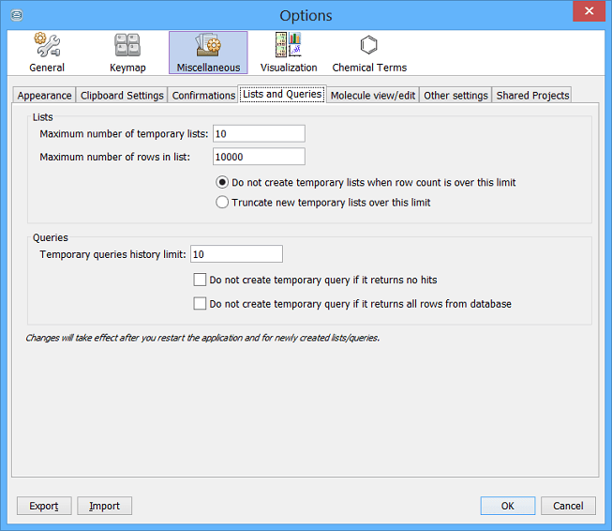Click the Export button
Image resolution: width=612 pixels, height=531 pixels.
pyautogui.click(x=44, y=506)
